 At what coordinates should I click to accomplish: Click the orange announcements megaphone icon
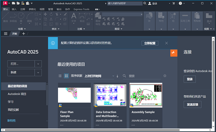(174, 53)
